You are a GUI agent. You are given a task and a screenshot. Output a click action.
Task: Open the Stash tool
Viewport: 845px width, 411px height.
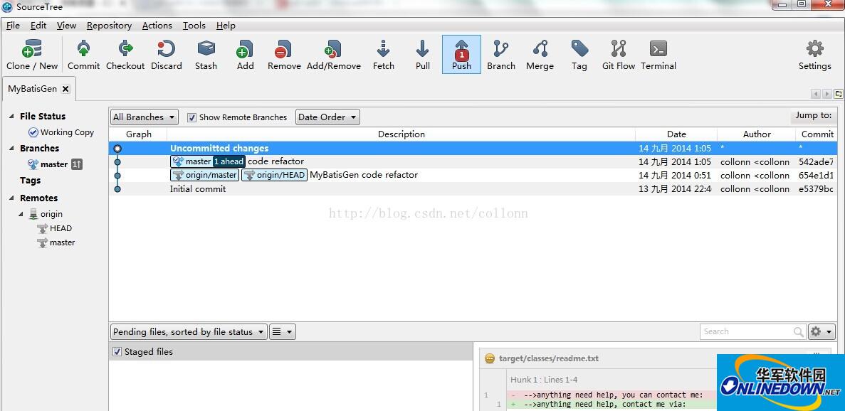[x=206, y=54]
